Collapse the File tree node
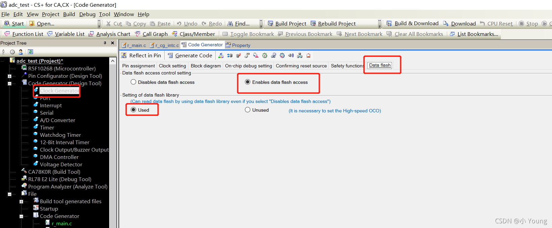Image resolution: width=552 pixels, height=228 pixels. tap(9, 194)
